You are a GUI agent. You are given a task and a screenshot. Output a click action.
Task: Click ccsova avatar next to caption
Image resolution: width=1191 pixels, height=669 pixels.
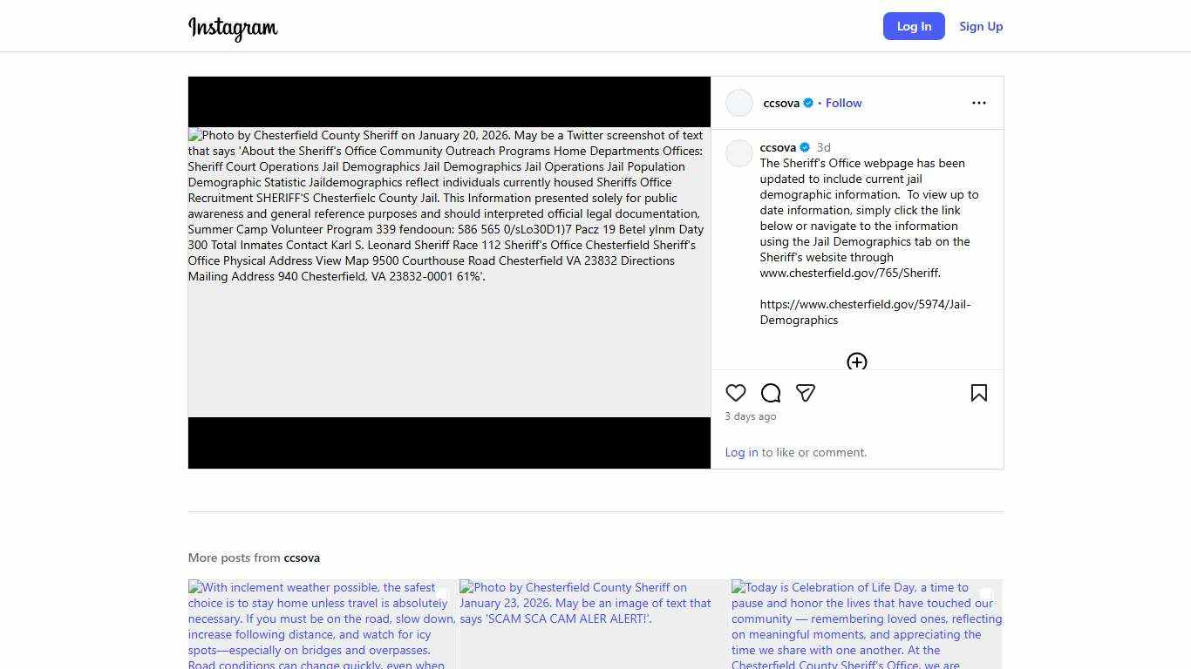coord(739,153)
